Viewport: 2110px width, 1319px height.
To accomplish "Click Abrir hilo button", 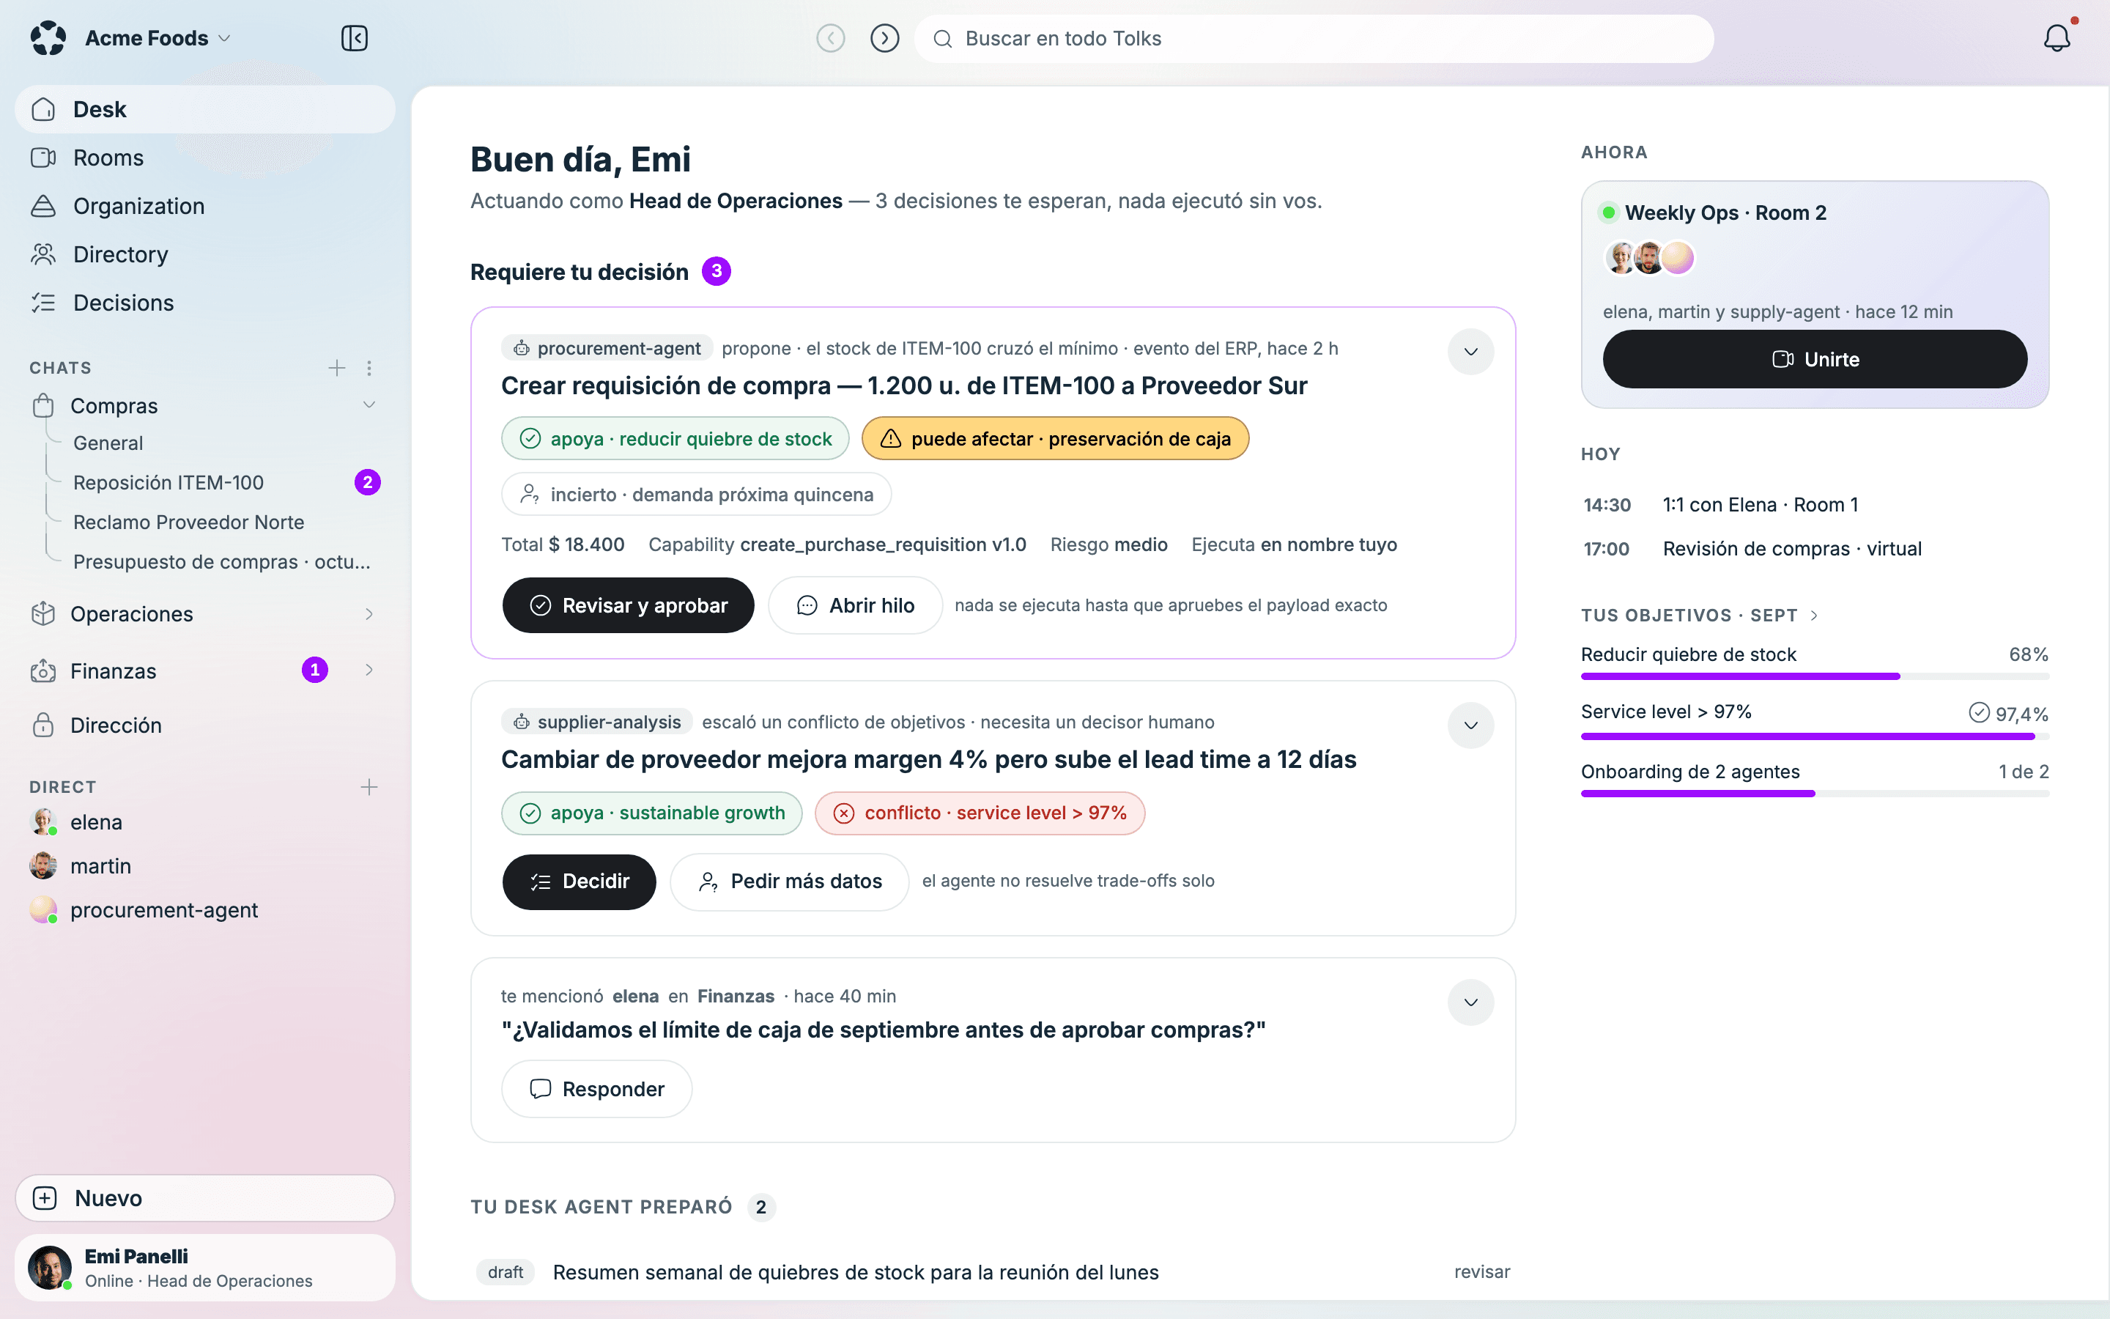I will click(854, 605).
